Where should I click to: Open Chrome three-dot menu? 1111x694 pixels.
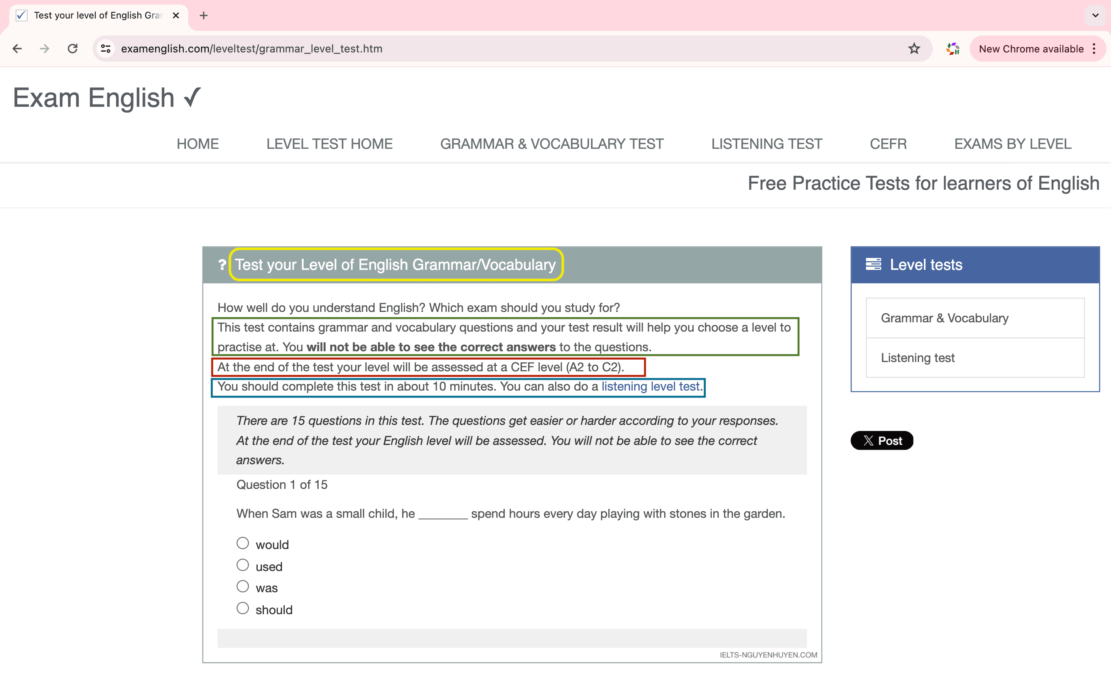click(x=1094, y=49)
